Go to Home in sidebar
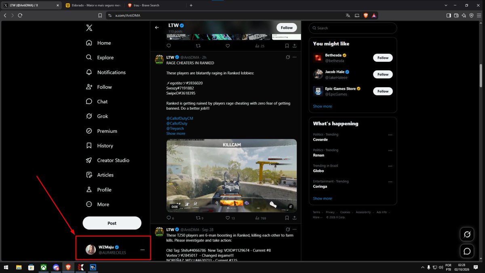 (x=98, y=43)
